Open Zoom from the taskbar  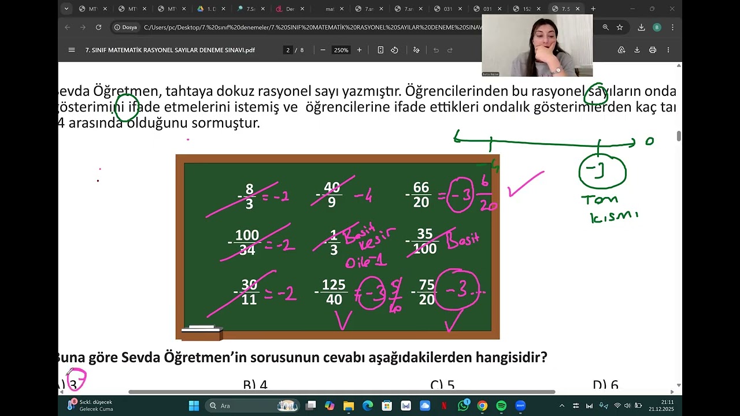(x=520, y=406)
